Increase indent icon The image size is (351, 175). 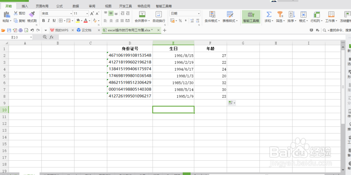pyautogui.click(x=128, y=13)
